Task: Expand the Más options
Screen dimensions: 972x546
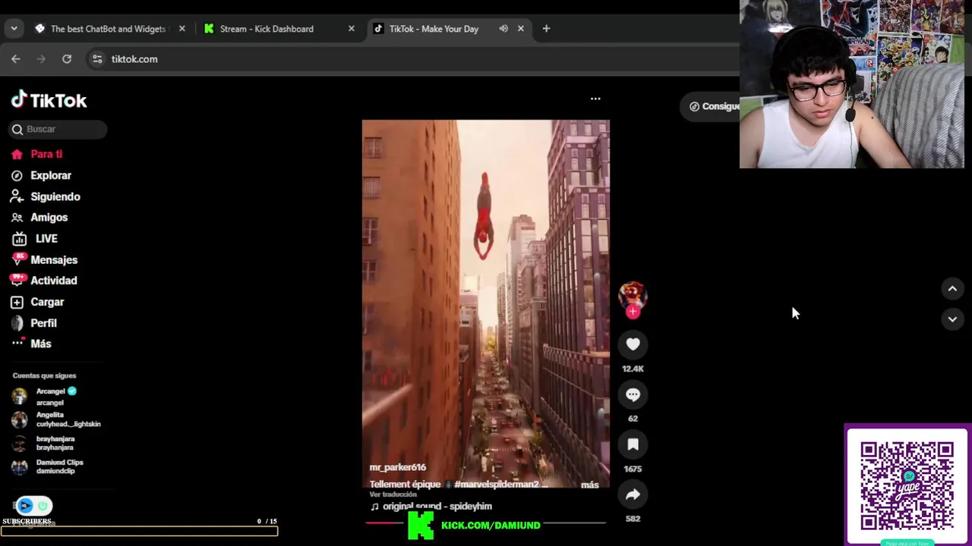Action: [31, 344]
